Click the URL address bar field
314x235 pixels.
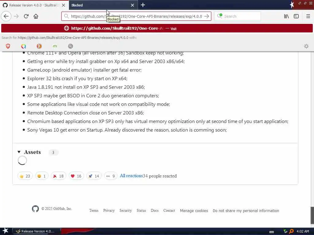pyautogui.click(x=136, y=16)
